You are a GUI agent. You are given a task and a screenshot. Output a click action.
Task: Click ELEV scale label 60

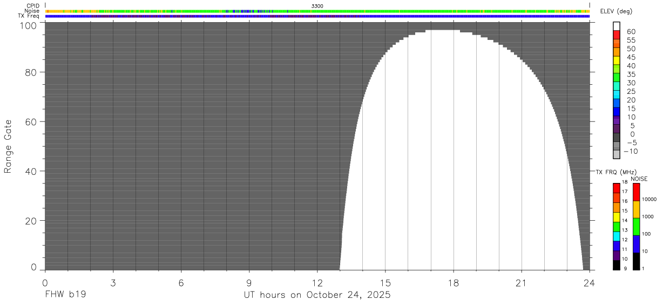click(631, 31)
